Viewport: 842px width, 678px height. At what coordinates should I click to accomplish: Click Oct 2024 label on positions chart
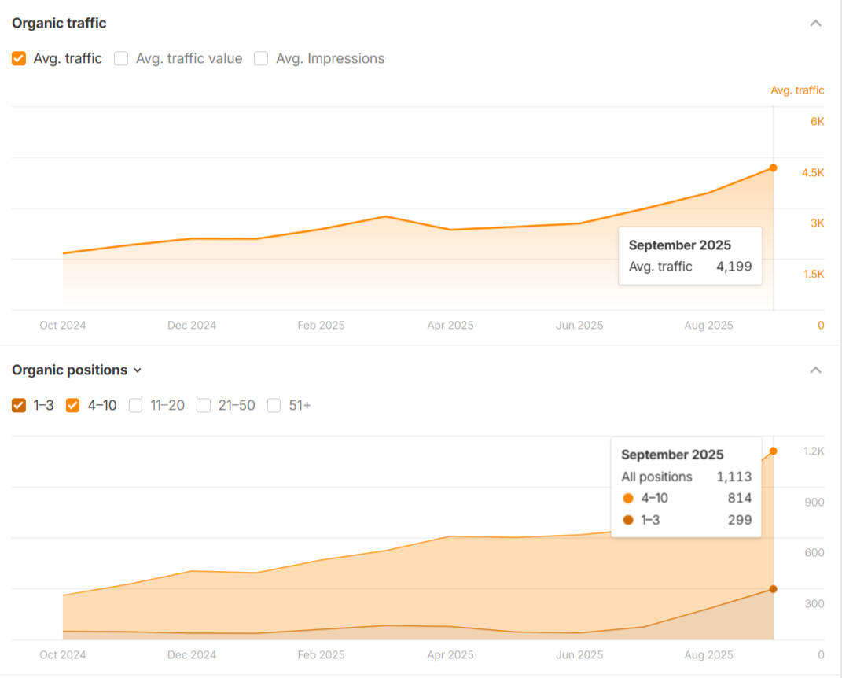[63, 655]
